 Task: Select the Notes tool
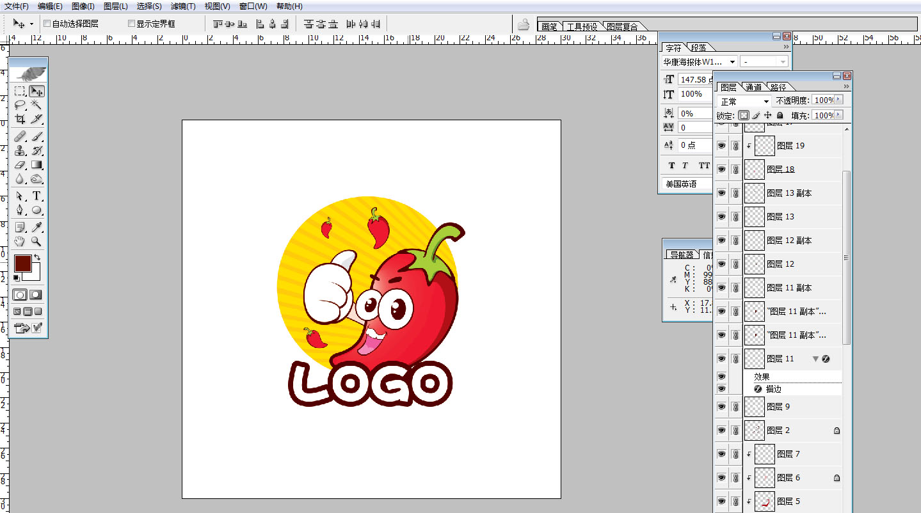pyautogui.click(x=20, y=227)
